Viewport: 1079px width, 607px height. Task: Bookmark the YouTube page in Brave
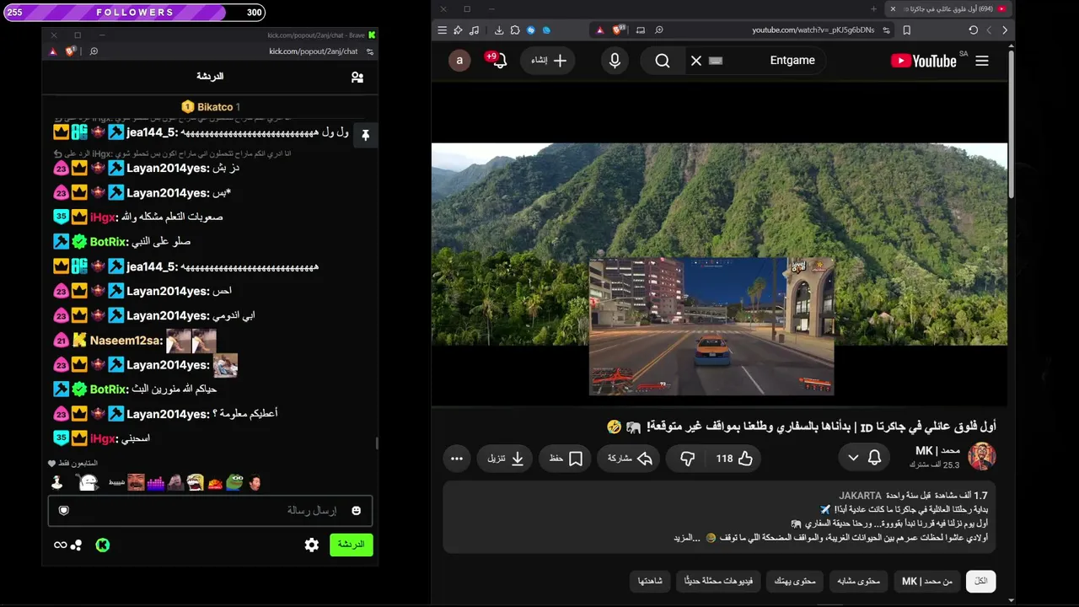(906, 30)
